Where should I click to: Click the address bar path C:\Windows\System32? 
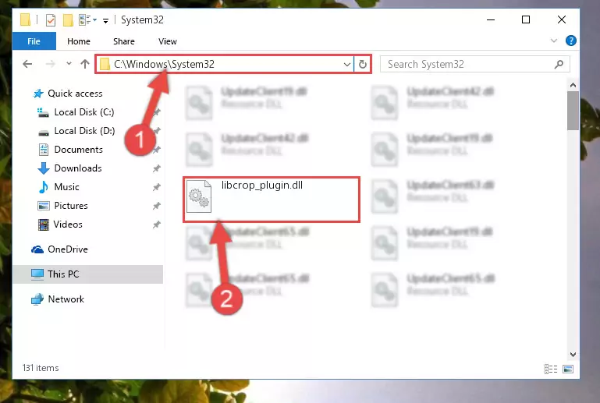164,64
